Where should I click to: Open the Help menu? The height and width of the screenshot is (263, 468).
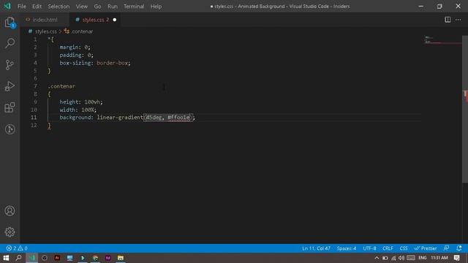click(156, 7)
